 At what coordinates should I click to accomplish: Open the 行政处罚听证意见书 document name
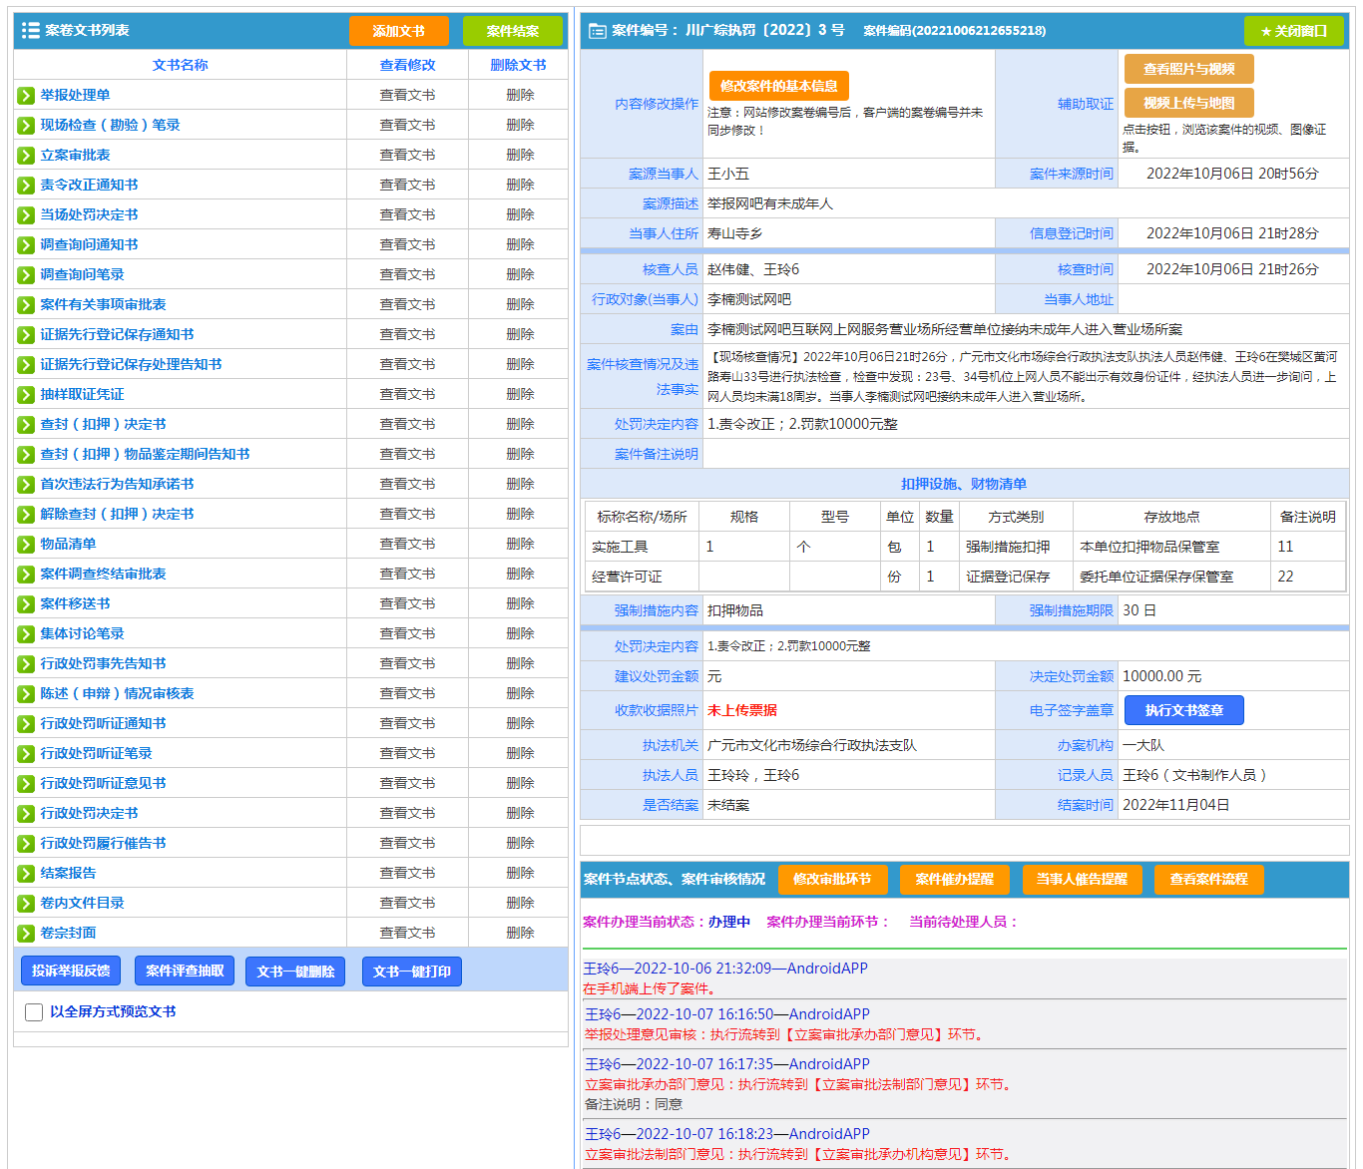(x=103, y=784)
